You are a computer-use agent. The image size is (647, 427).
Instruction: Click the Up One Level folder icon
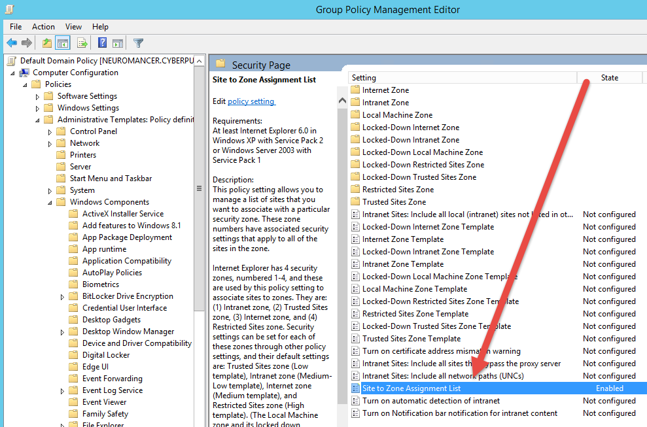click(46, 43)
